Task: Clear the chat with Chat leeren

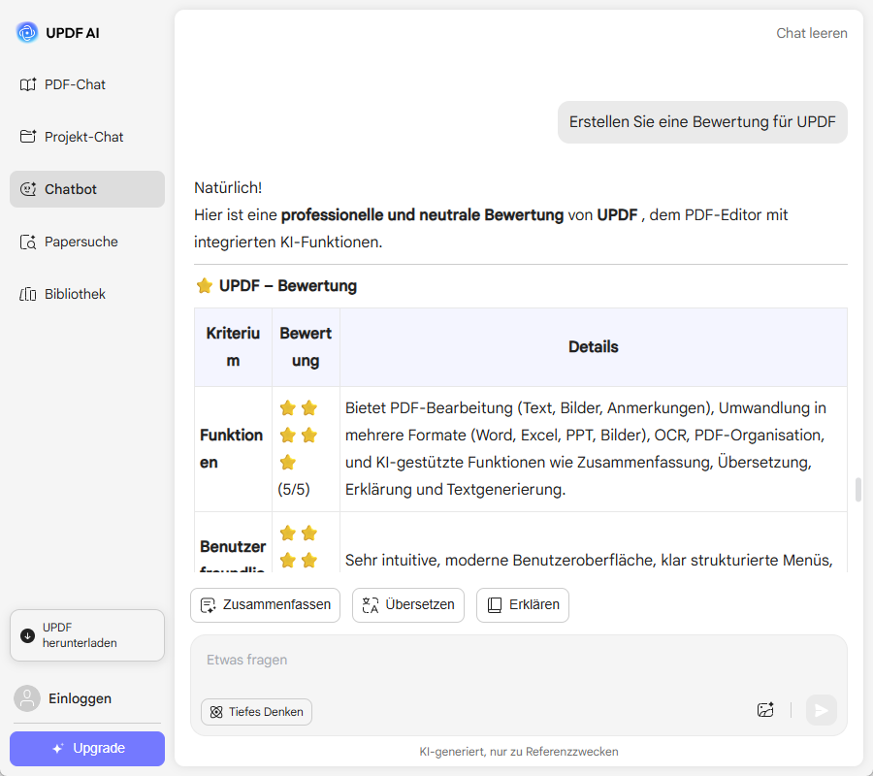Action: [x=812, y=33]
